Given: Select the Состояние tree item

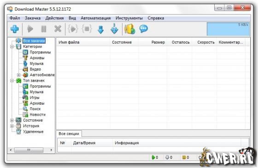Looking at the screenshot, I should 33,120.
